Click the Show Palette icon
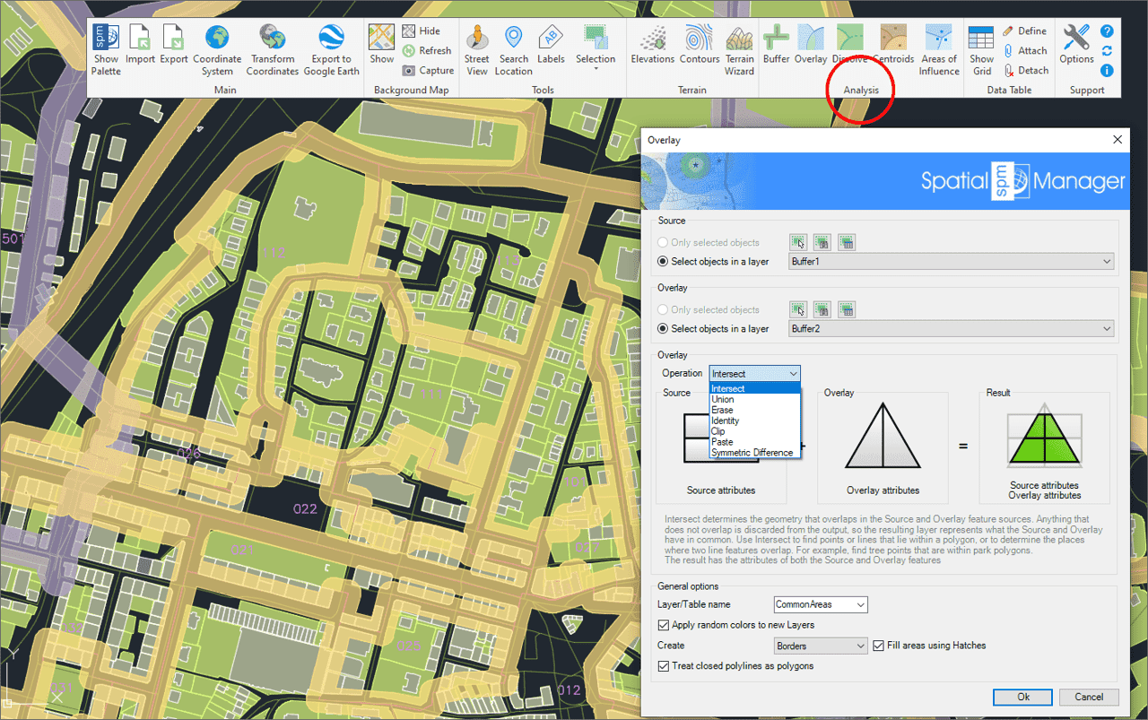This screenshot has height=720, width=1148. pyautogui.click(x=106, y=39)
